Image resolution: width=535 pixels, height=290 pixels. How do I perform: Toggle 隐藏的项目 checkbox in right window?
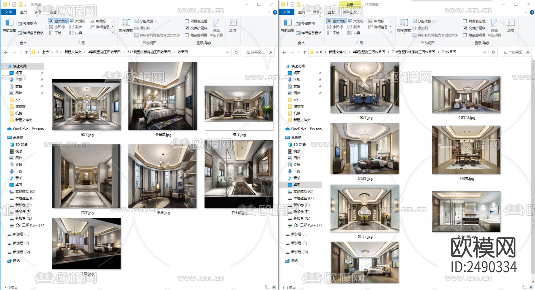coord(465,35)
